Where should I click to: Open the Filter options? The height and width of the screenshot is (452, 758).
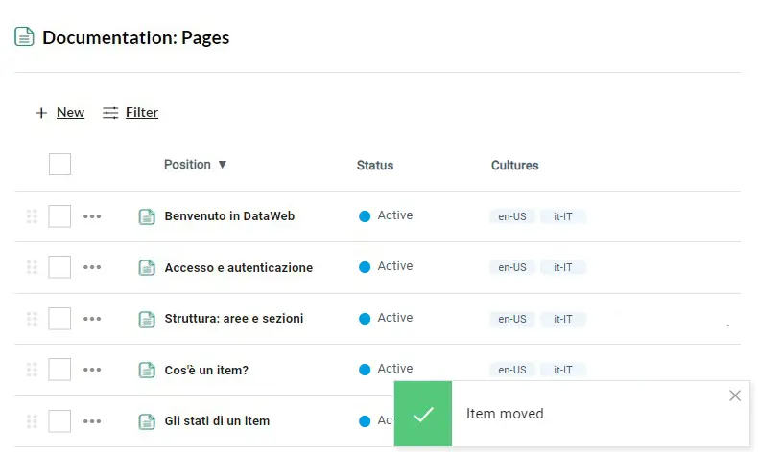click(x=142, y=112)
